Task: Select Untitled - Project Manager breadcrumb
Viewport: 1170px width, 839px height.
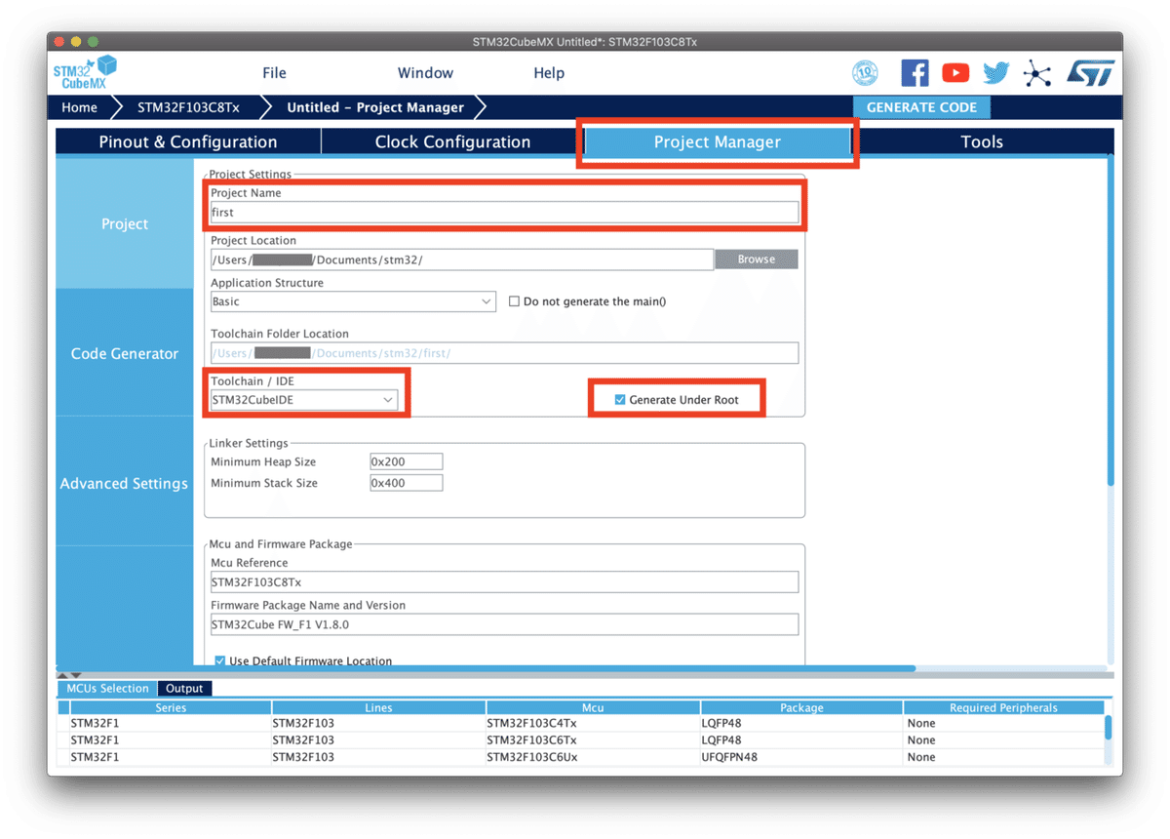Action: click(x=375, y=107)
